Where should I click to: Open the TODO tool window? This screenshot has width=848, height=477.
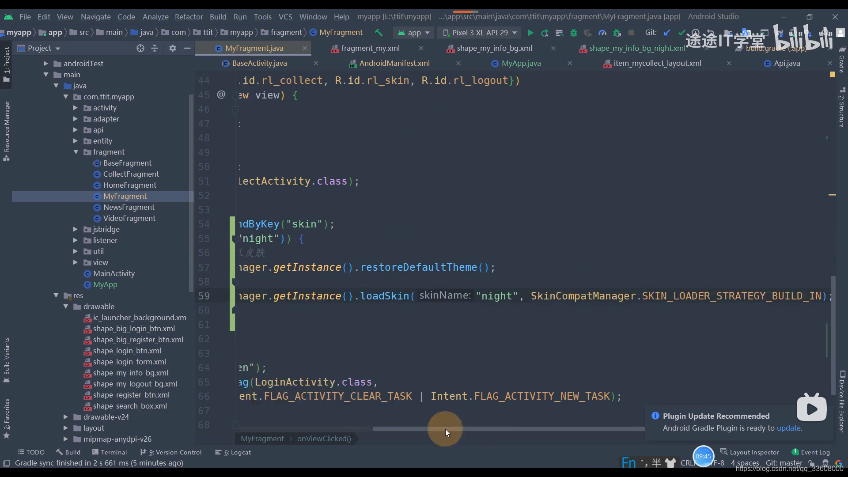coord(31,452)
